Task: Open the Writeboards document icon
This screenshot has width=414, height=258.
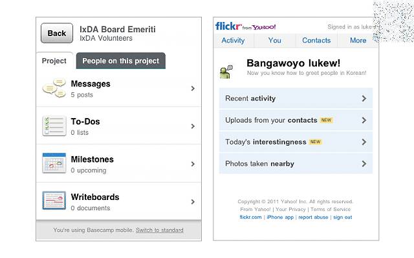Action: 54,201
